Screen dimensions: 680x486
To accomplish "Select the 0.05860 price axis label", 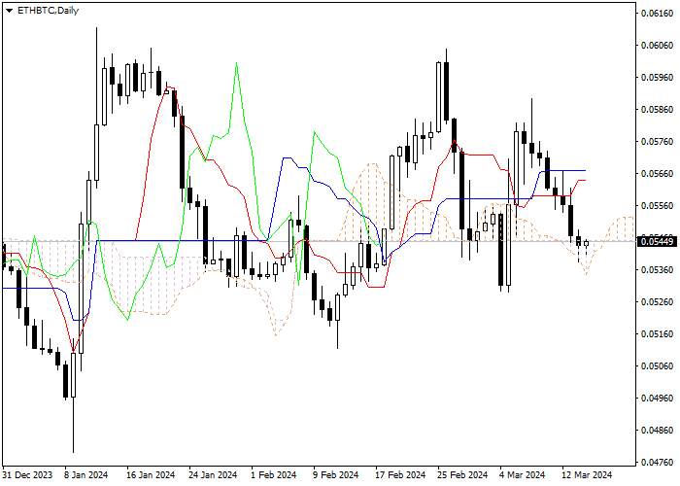I will point(658,110).
